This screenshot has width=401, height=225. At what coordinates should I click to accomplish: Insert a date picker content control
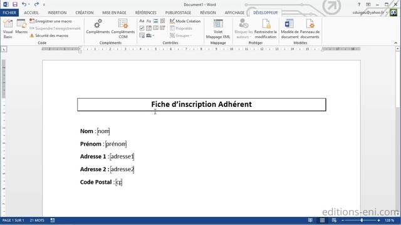(x=163, y=28)
